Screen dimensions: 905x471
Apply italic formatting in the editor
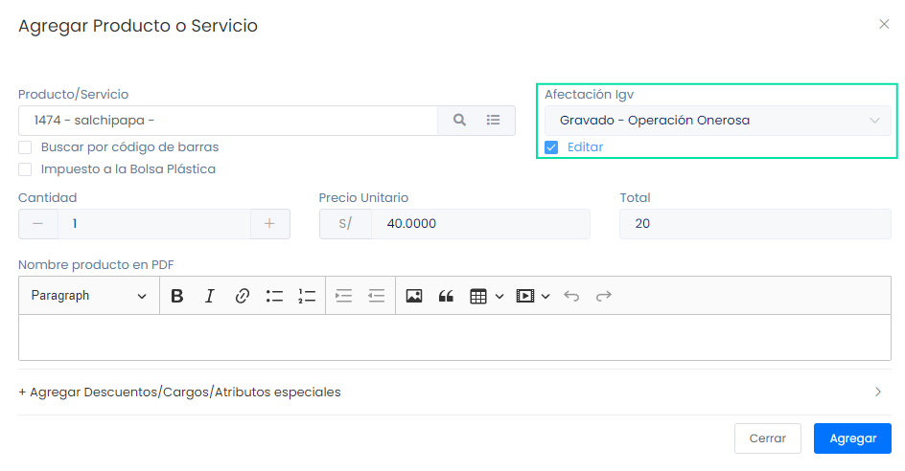(x=209, y=296)
